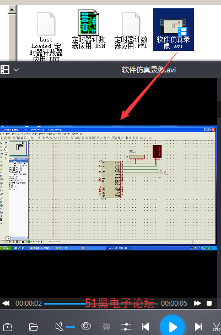Viewport: 221px width, 335px height.
Task: Click the file list scroll-up arrow
Action: (x=12, y=9)
